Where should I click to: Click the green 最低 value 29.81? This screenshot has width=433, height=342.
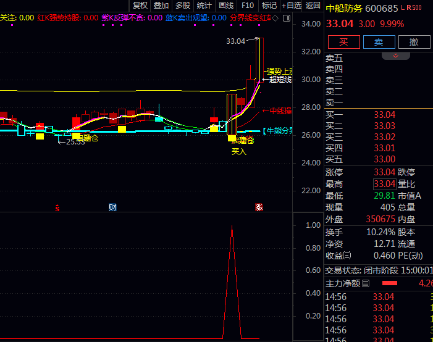(384, 196)
